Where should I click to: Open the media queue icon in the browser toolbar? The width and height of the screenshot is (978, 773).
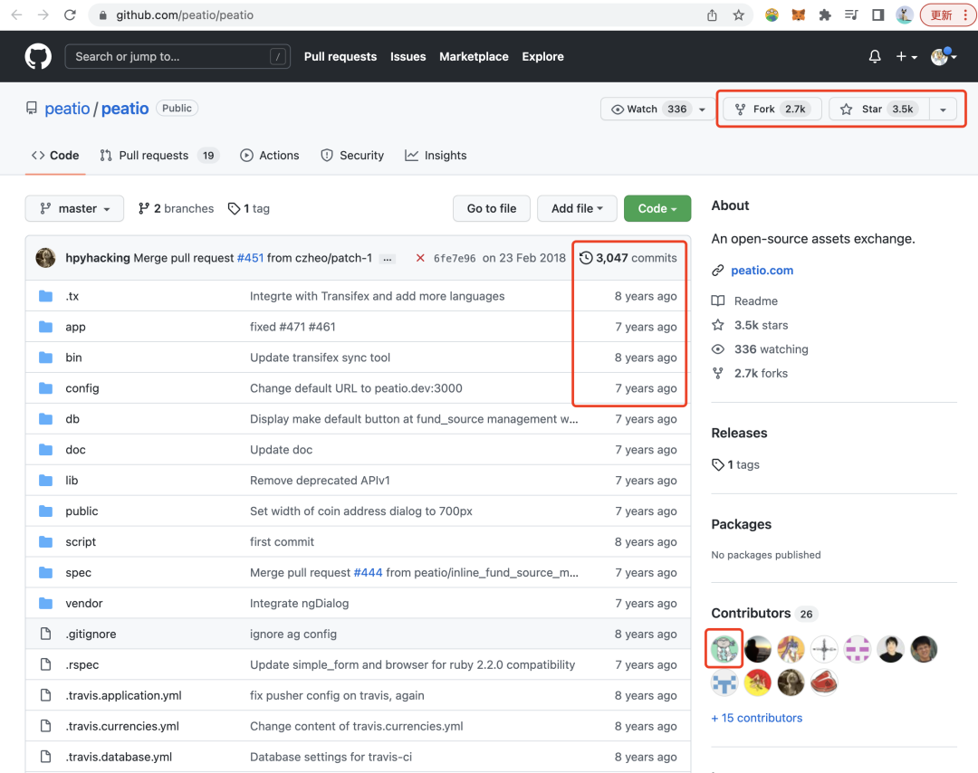pyautogui.click(x=851, y=15)
